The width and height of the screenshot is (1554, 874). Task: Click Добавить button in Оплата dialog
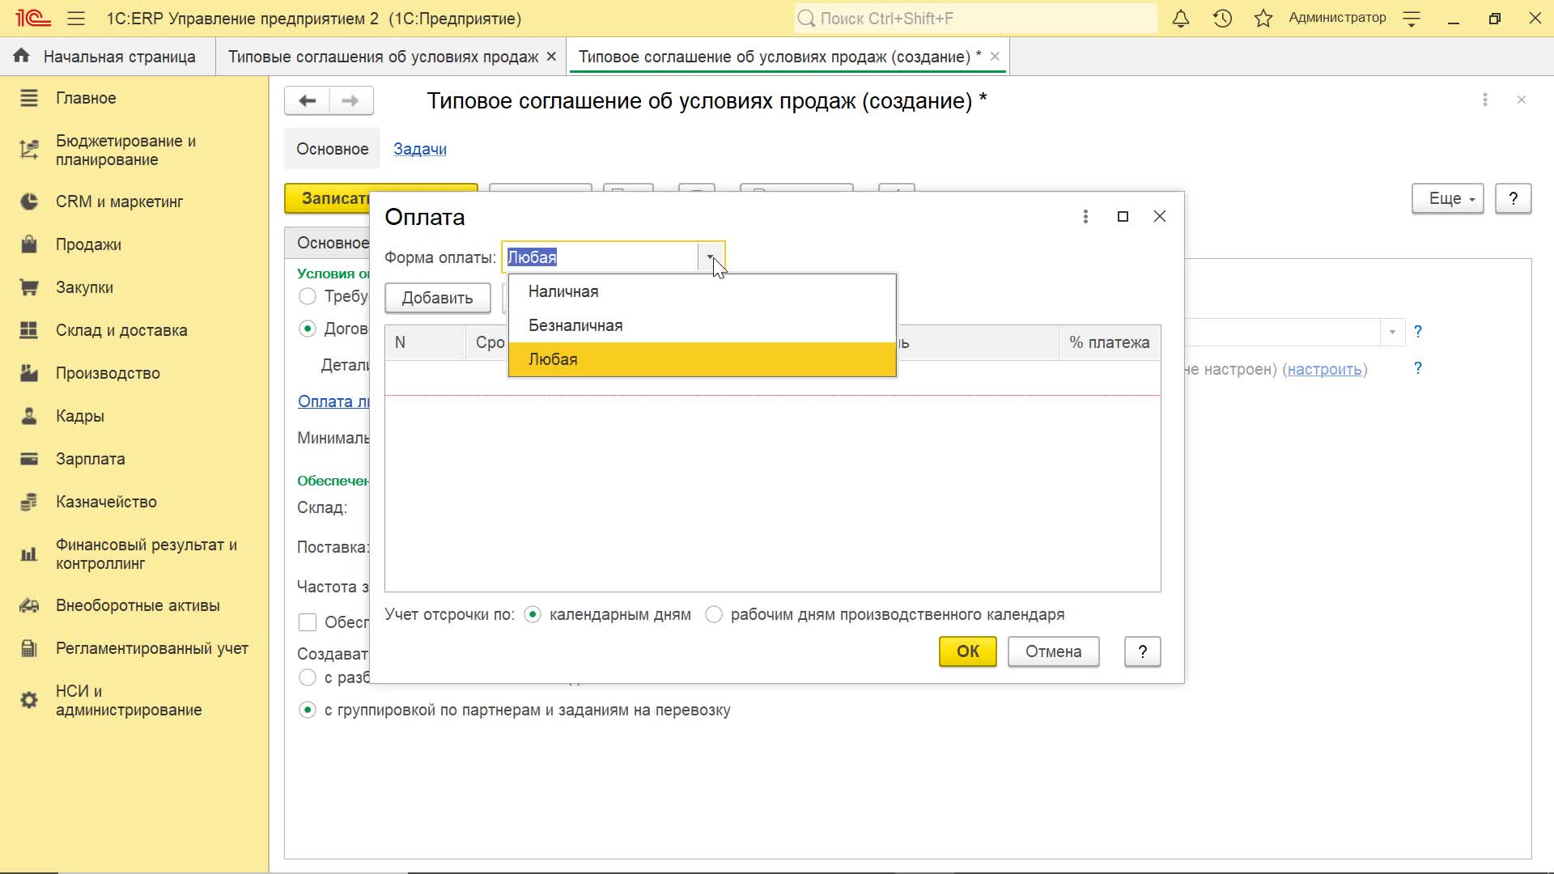437,298
